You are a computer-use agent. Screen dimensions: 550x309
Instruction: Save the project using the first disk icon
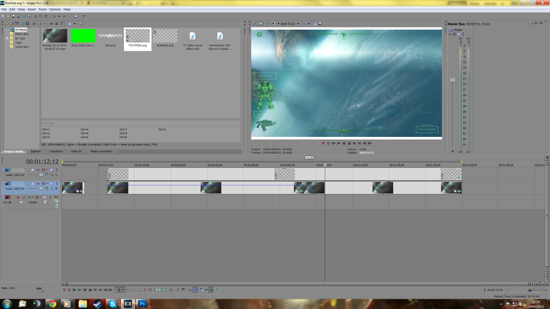(13, 16)
